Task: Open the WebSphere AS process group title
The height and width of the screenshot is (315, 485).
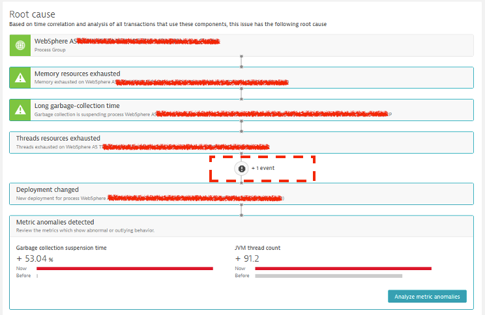Action: click(55, 41)
